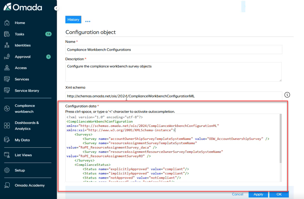
Task: Click the explicitlyApproved status line
Action: pos(136,169)
